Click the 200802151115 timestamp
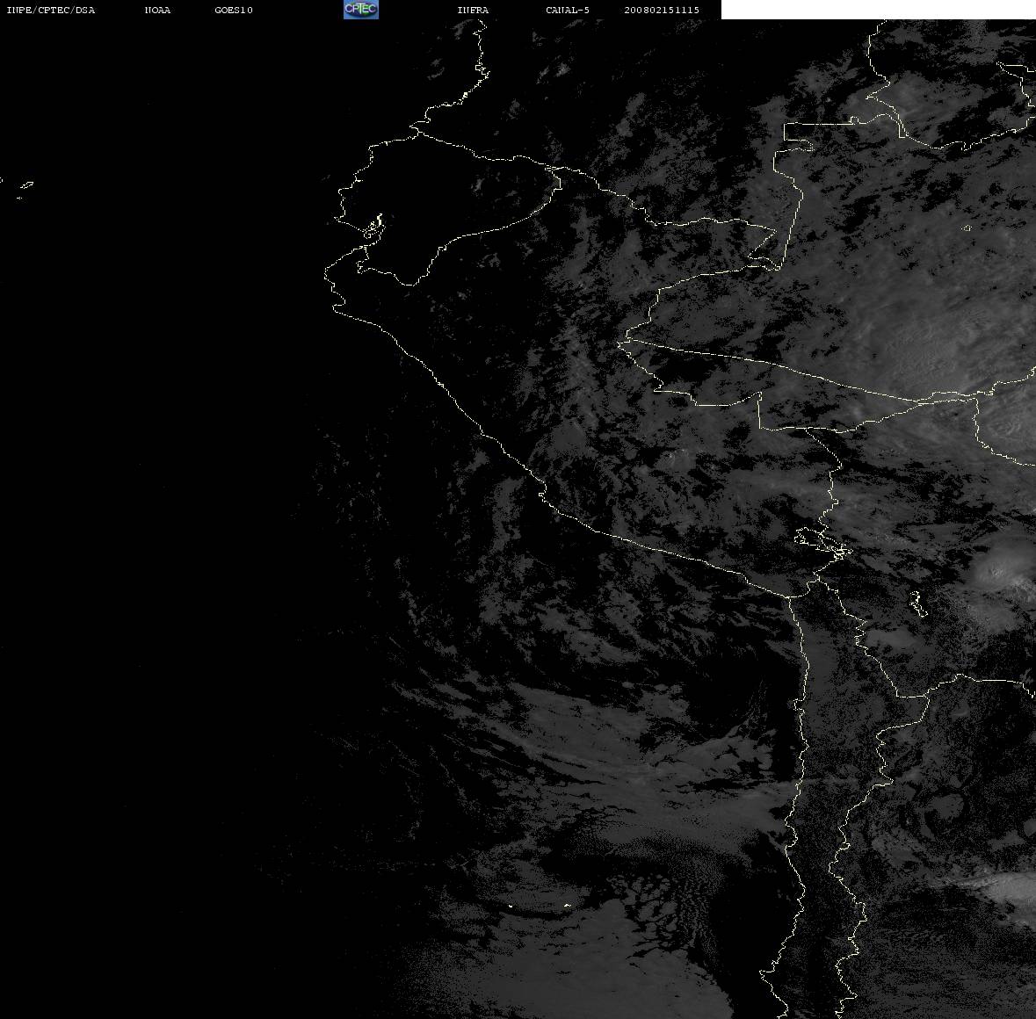Viewport: 1036px width, 1019px height. pos(662,10)
